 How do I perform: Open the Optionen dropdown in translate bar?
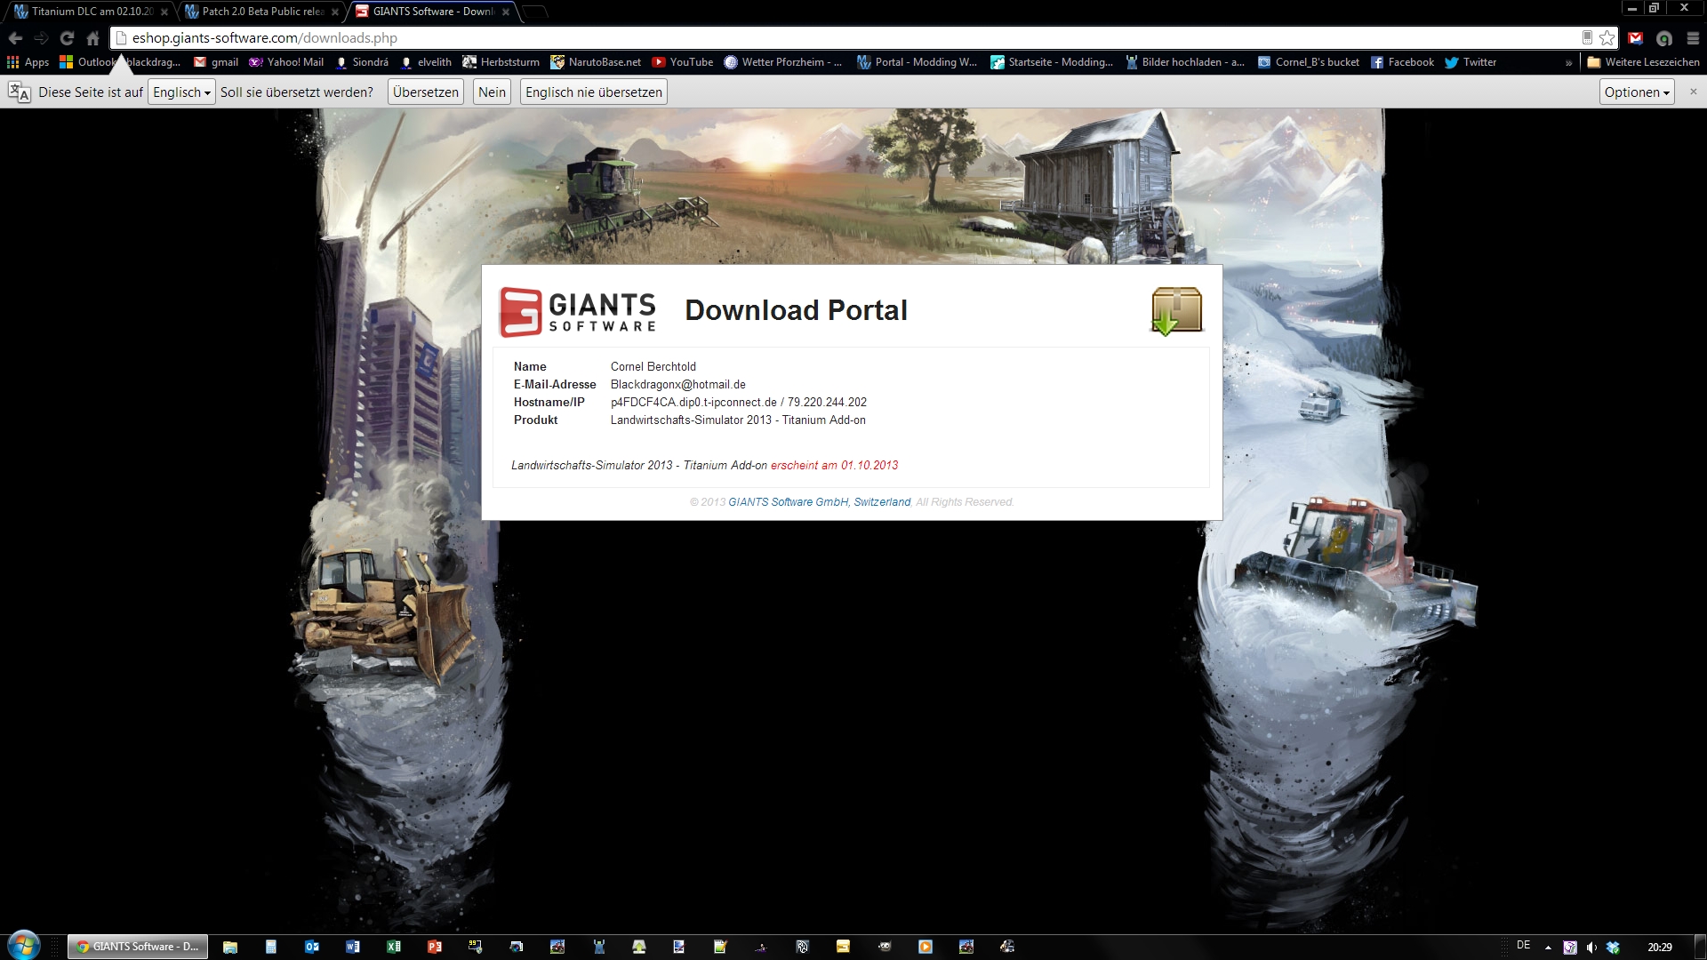coord(1636,92)
